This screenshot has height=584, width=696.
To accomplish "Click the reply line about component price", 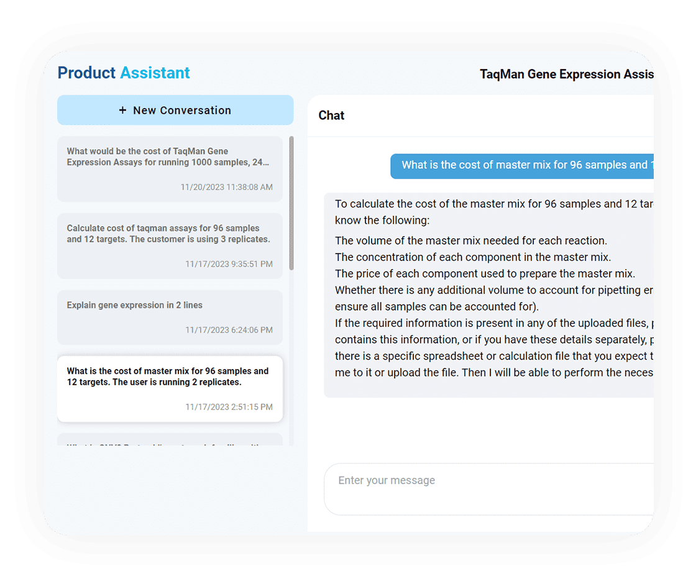I will (x=485, y=273).
